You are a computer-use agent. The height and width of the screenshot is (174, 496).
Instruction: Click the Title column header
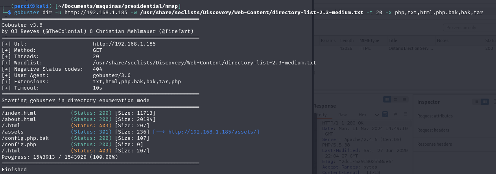[x=393, y=40]
